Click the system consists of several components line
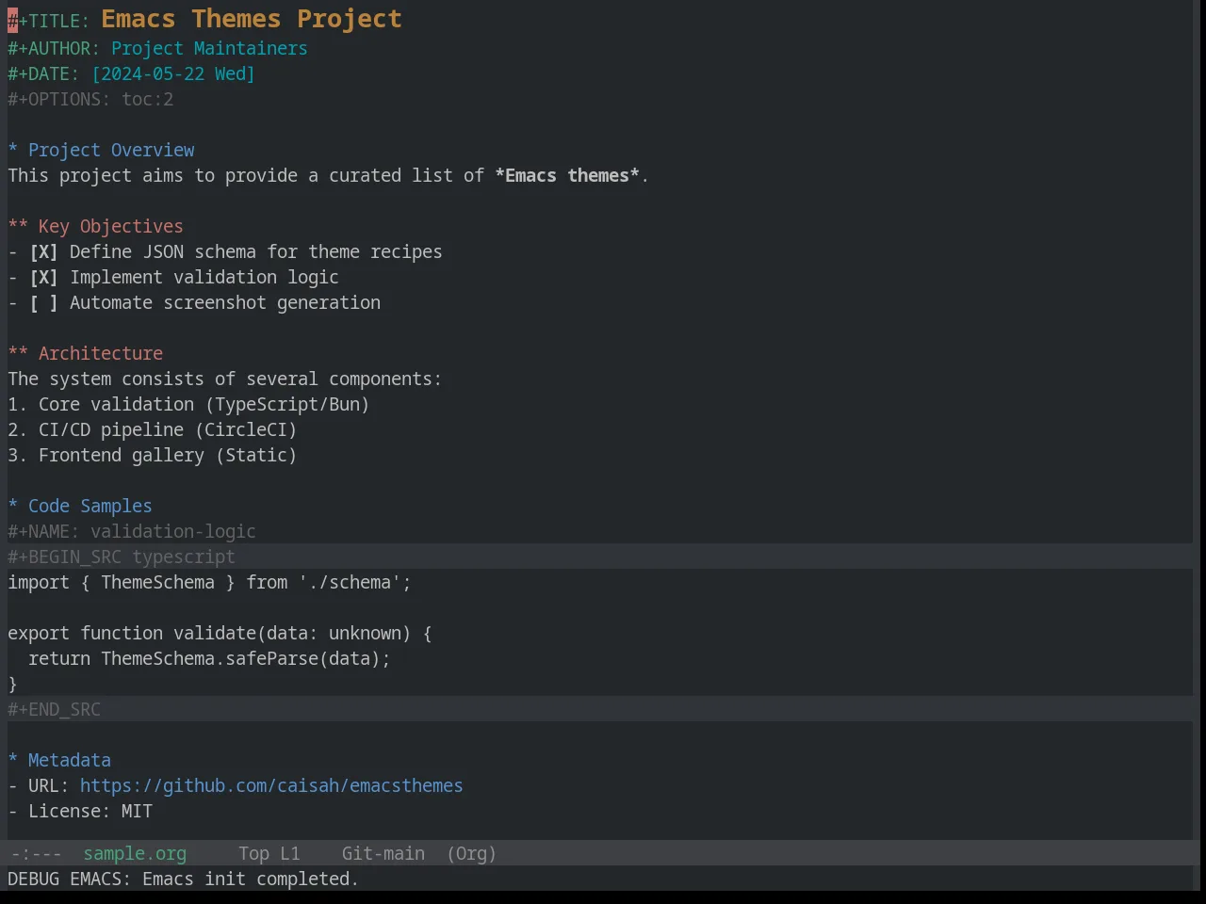1206x904 pixels. [224, 379]
